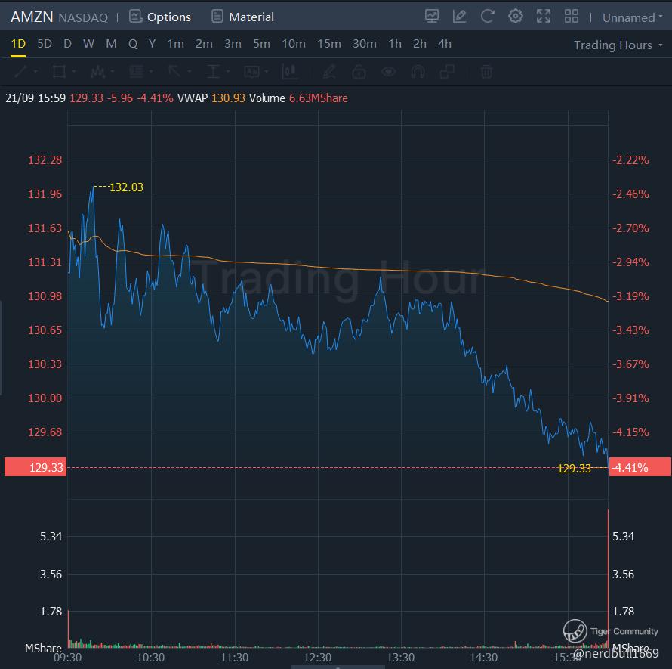Switch to the 2h interval
The width and height of the screenshot is (672, 669).
(420, 44)
